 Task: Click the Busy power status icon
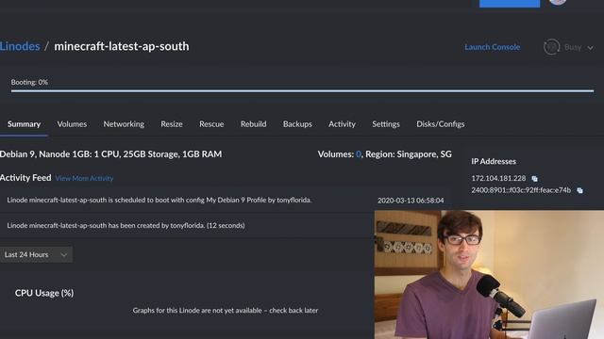point(551,47)
